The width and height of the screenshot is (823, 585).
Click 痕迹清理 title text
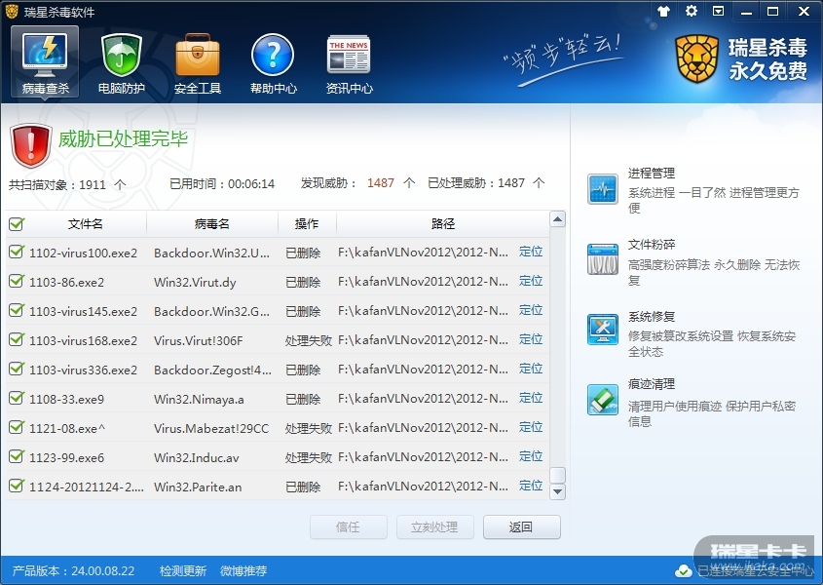pos(652,384)
